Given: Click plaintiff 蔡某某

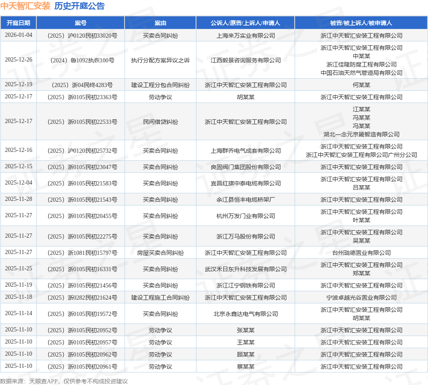Looking at the screenshot, I should click(246, 367).
